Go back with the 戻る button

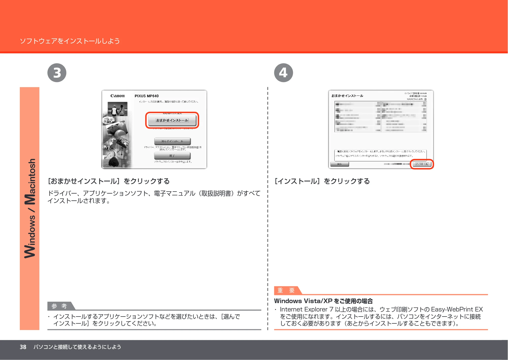point(340,164)
